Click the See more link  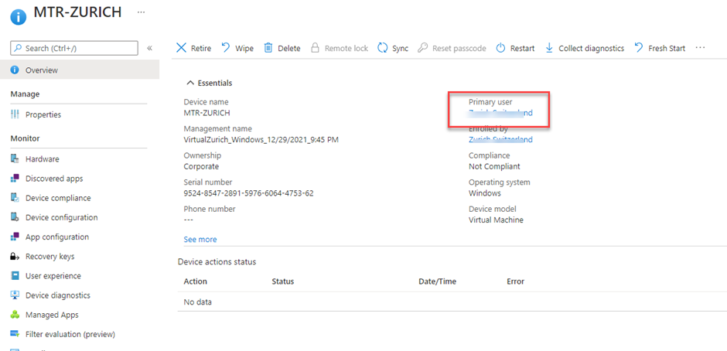point(200,239)
